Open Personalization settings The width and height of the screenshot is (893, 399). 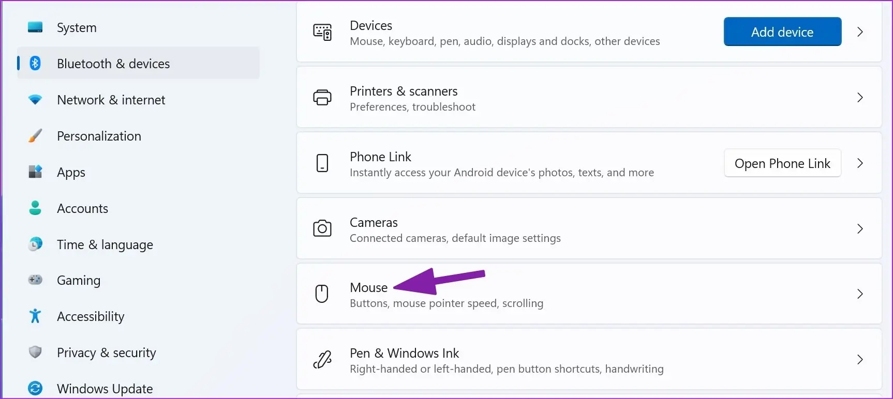click(x=138, y=135)
